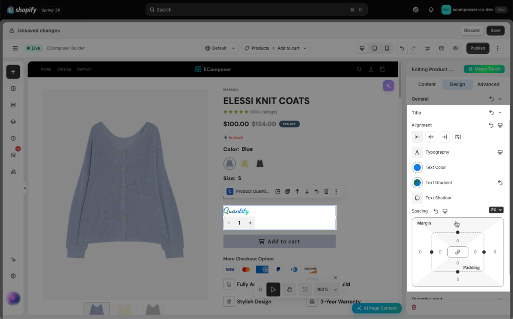Move Product Quantity element up

297,191
